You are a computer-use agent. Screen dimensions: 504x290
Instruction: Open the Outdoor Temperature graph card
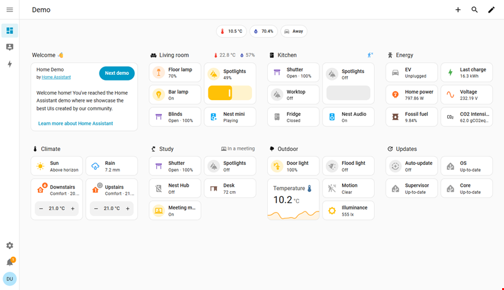293,201
